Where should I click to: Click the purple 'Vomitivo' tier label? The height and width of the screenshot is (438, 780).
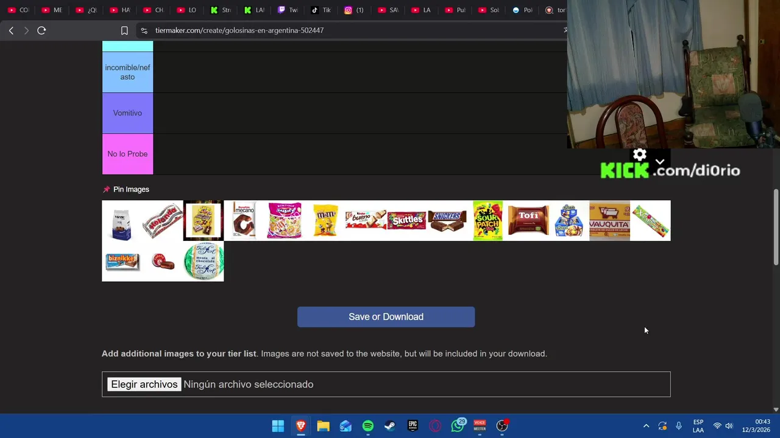click(127, 113)
